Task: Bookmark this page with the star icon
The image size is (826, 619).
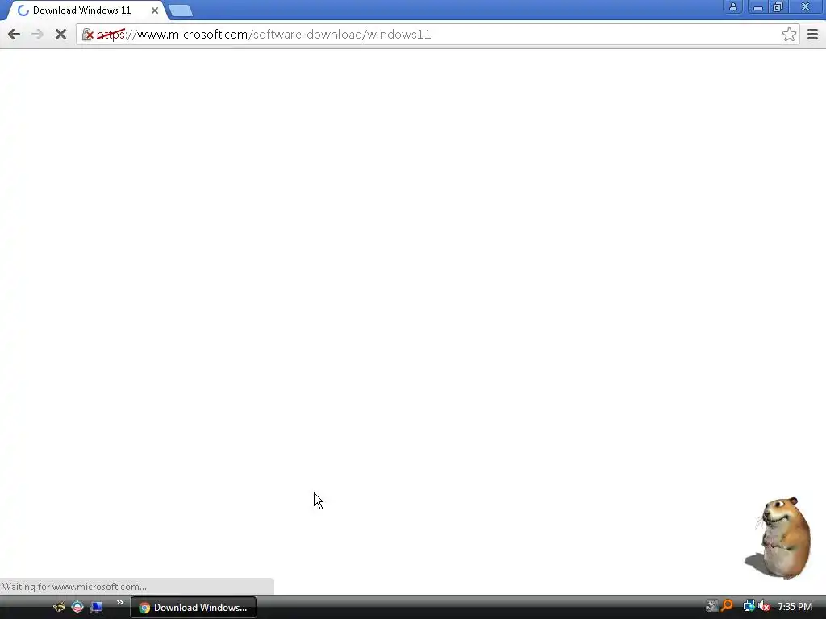Action: point(789,35)
